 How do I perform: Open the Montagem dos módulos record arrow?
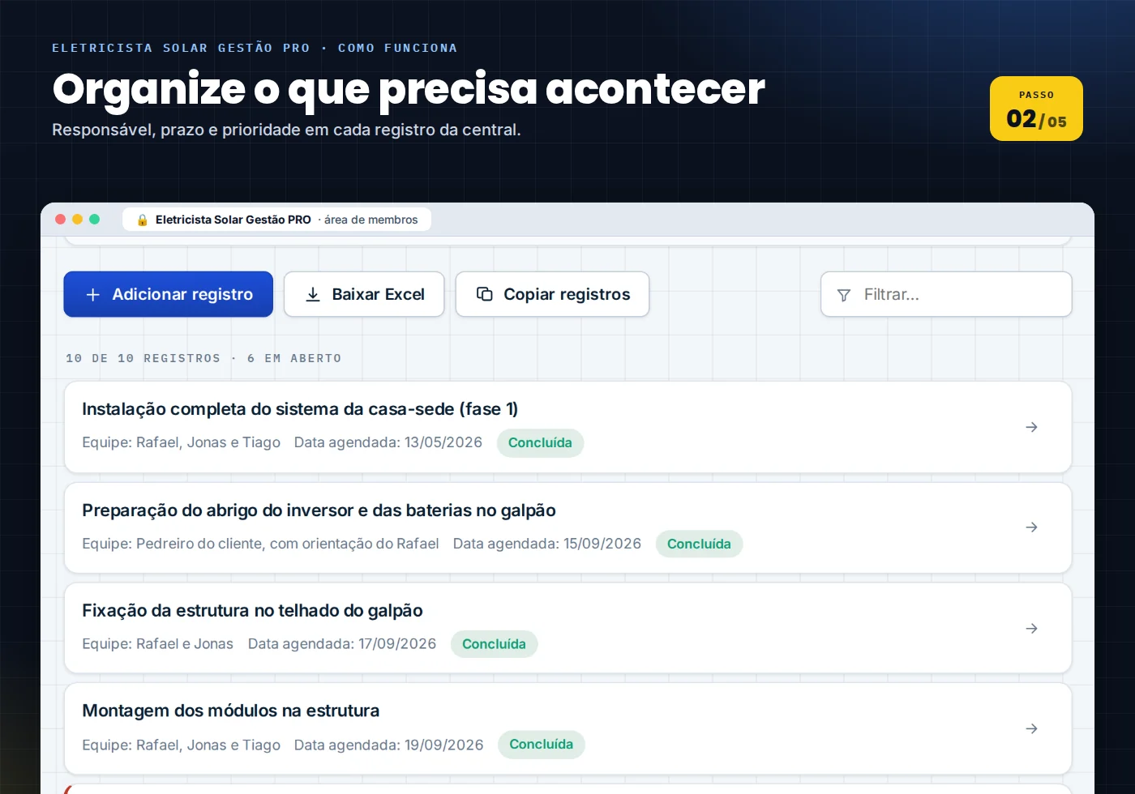pos(1031,729)
